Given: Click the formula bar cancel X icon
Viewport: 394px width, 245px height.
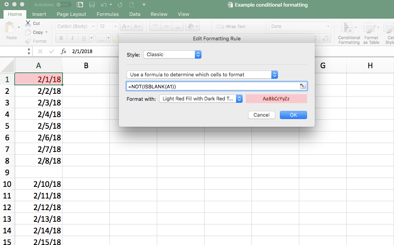Looking at the screenshot, I should point(40,52).
